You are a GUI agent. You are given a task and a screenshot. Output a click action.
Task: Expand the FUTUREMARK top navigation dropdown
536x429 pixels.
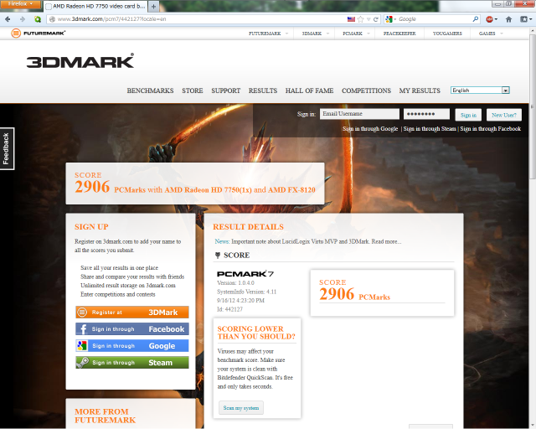[x=286, y=34]
